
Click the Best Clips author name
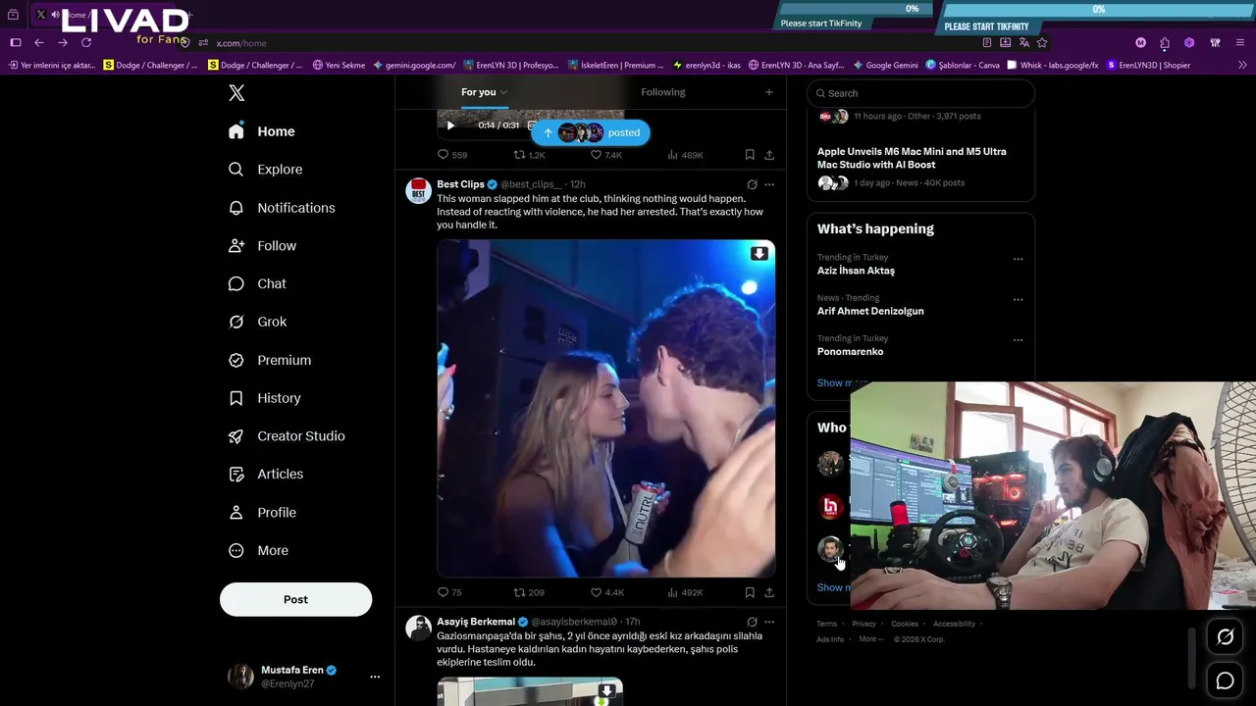(x=460, y=184)
